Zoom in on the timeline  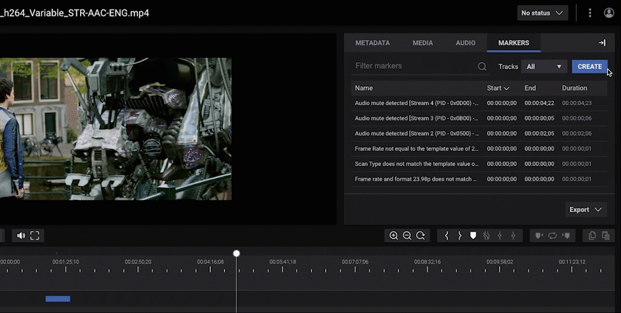pos(393,236)
